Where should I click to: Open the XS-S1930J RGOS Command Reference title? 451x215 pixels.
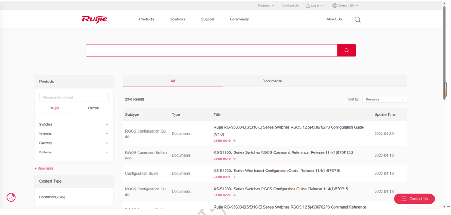point(283,152)
